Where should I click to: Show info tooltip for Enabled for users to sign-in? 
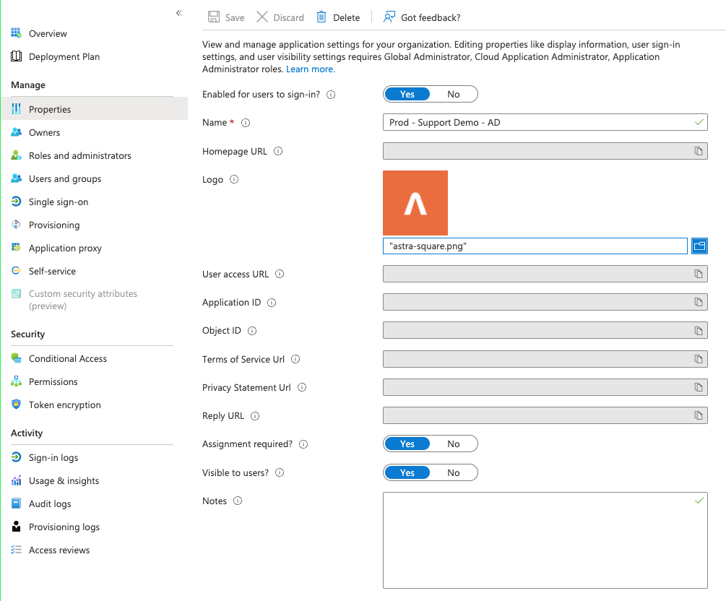[331, 95]
